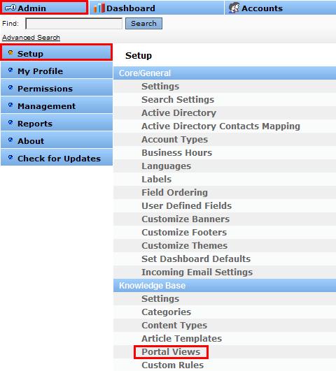
Task: Select the Core/General section header
Action: click(x=225, y=73)
